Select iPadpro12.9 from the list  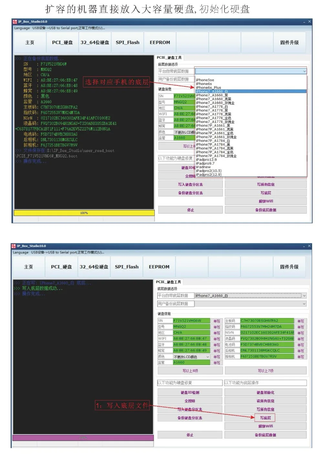click(206, 160)
